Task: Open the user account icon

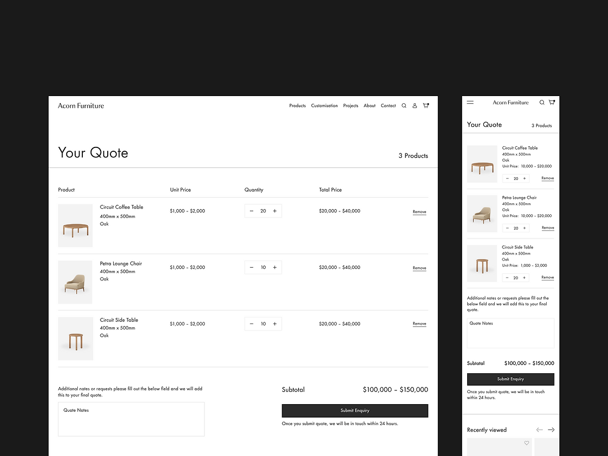Action: [x=415, y=105]
